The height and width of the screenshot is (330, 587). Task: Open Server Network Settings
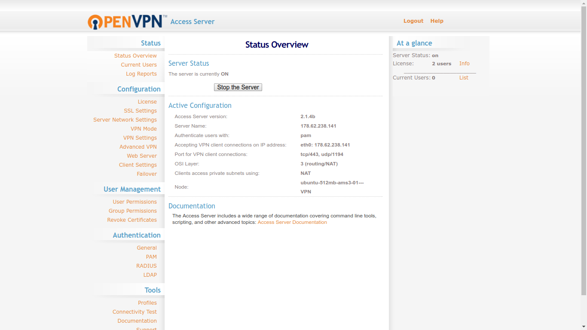(x=125, y=120)
